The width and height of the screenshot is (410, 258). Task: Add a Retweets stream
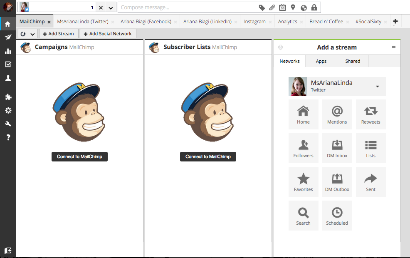371,114
